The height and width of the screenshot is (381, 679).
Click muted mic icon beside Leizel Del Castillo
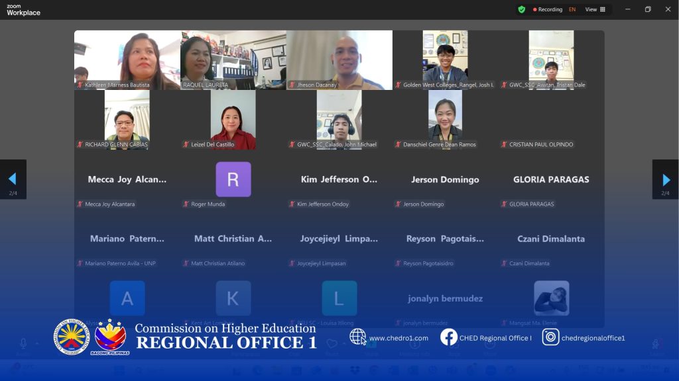point(186,145)
